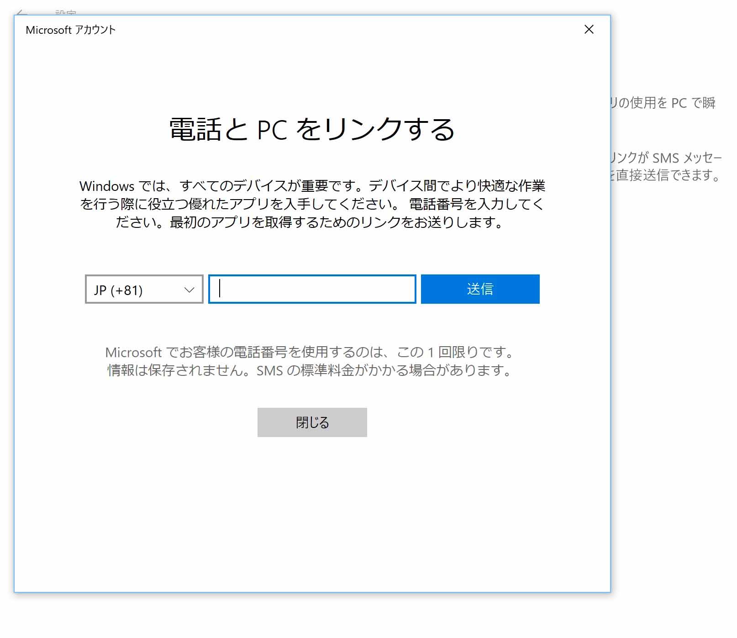Click 'を直接送信できます。' text in background Settings window
Screen dimensions: 737x638
tap(666, 175)
